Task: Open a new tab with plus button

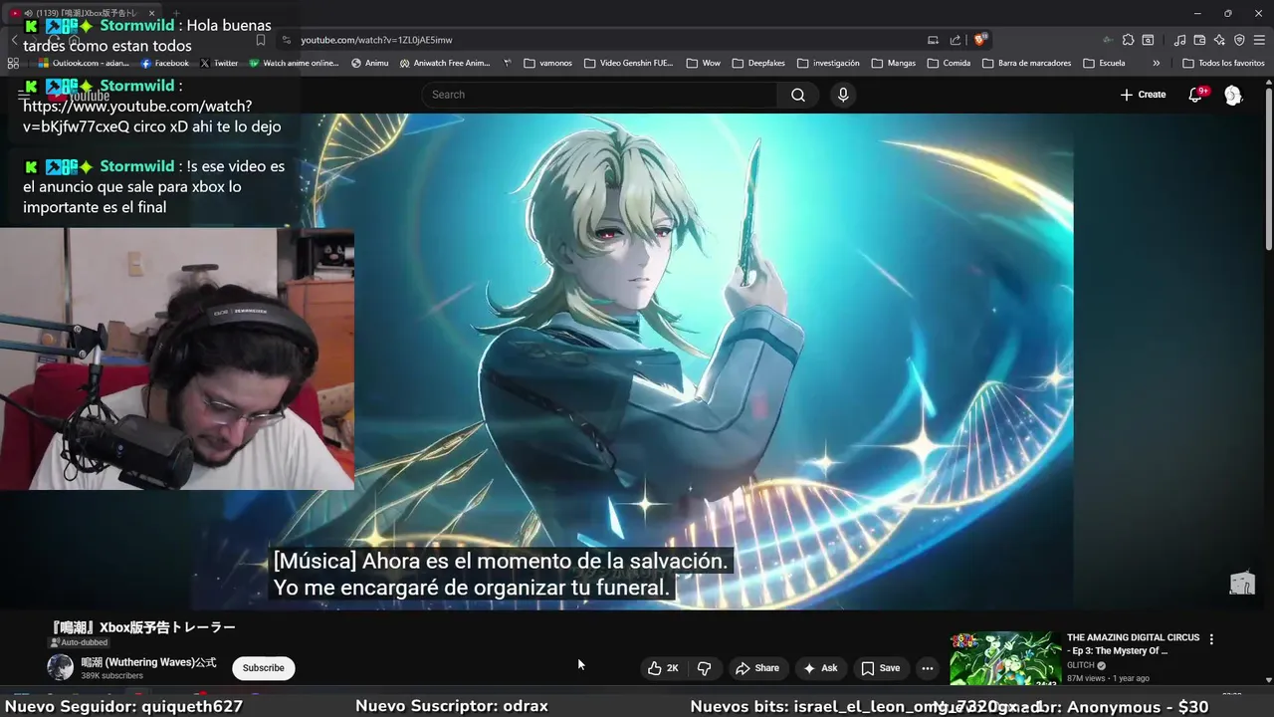Action: [x=176, y=13]
